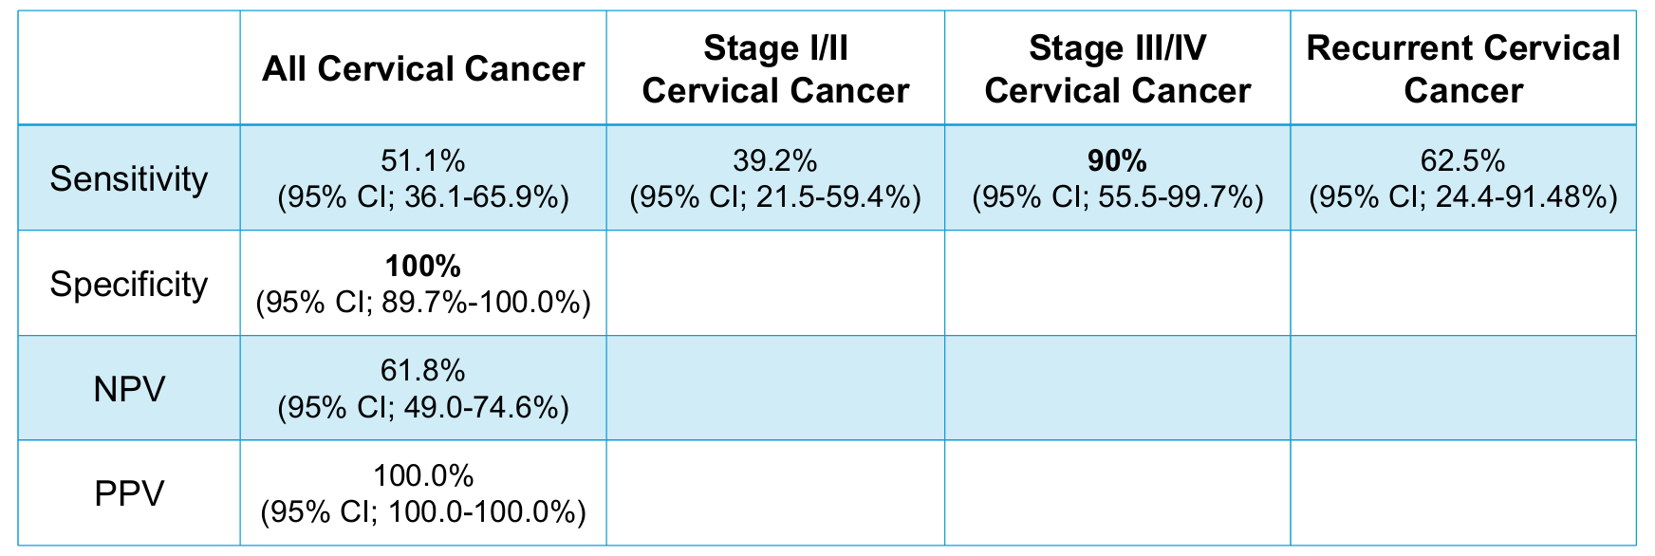
Task: Click the Specificity row label
Action: click(129, 284)
